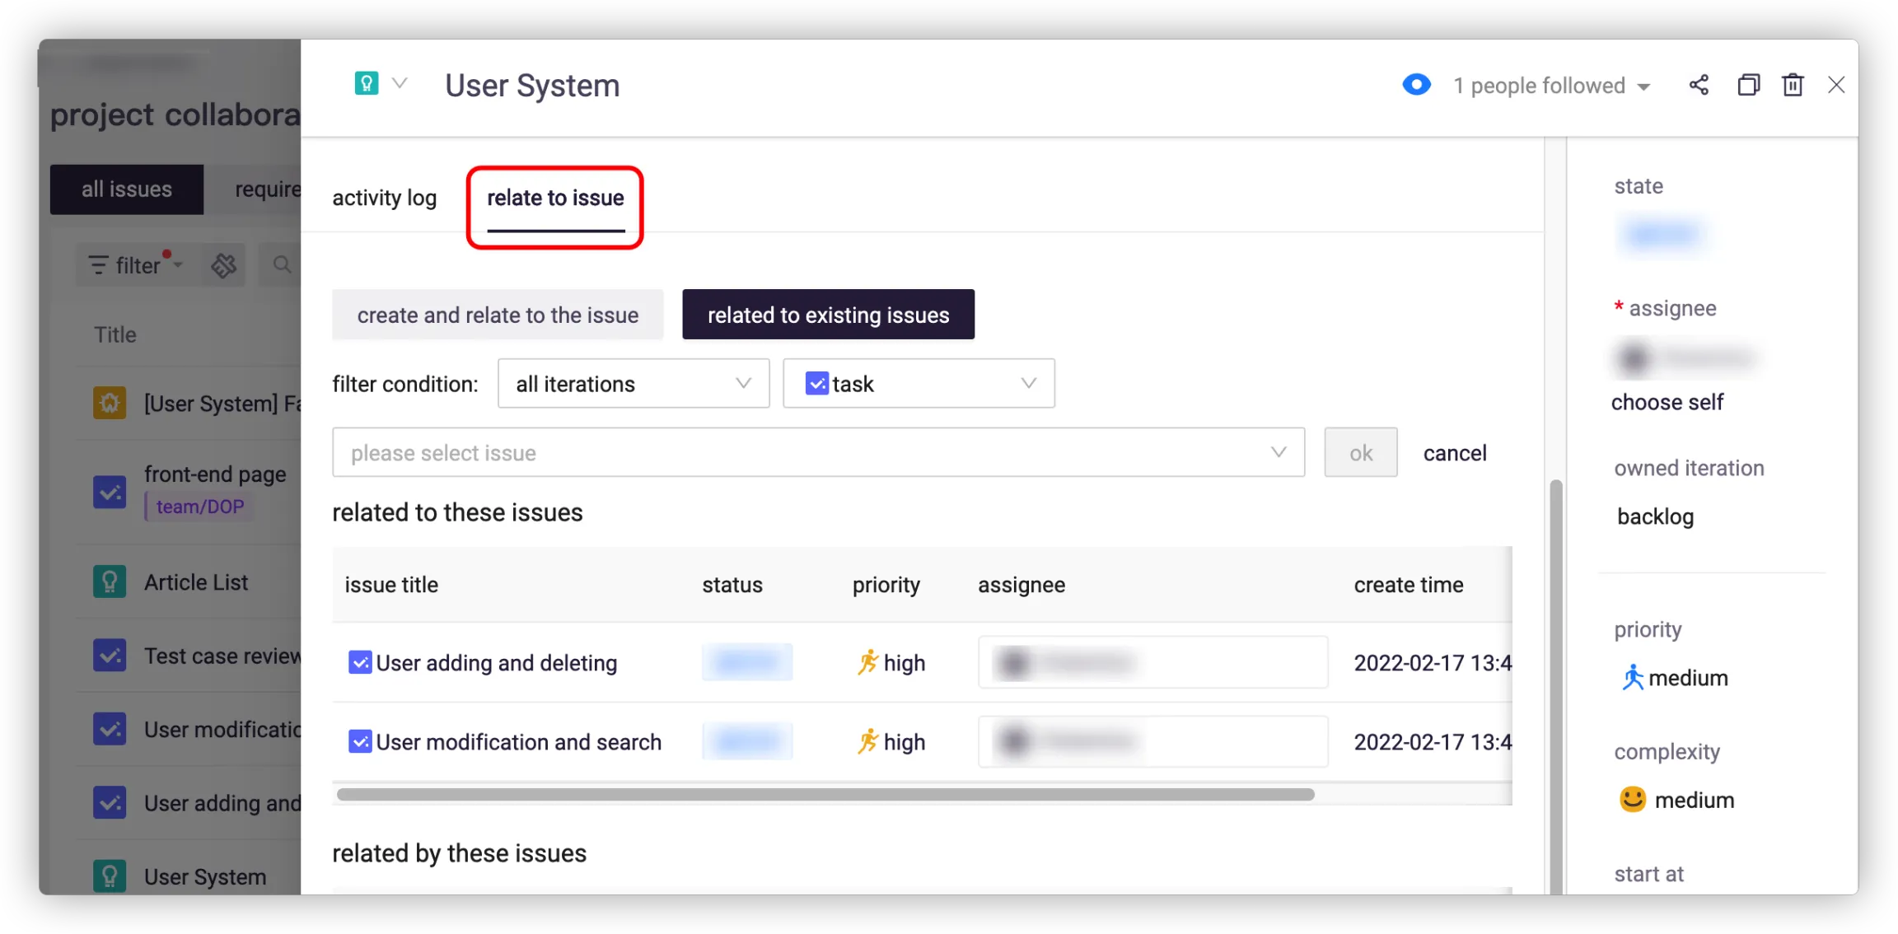Click the copy issue icon

(x=1748, y=85)
